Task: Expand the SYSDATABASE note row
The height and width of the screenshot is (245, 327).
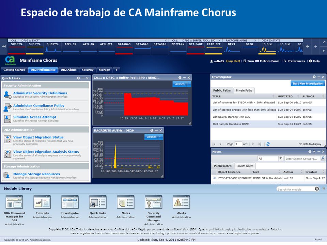Action: (214, 178)
